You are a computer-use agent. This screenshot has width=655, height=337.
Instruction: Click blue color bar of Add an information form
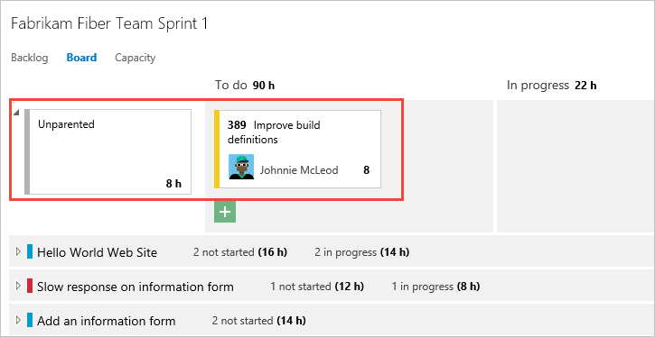30,320
